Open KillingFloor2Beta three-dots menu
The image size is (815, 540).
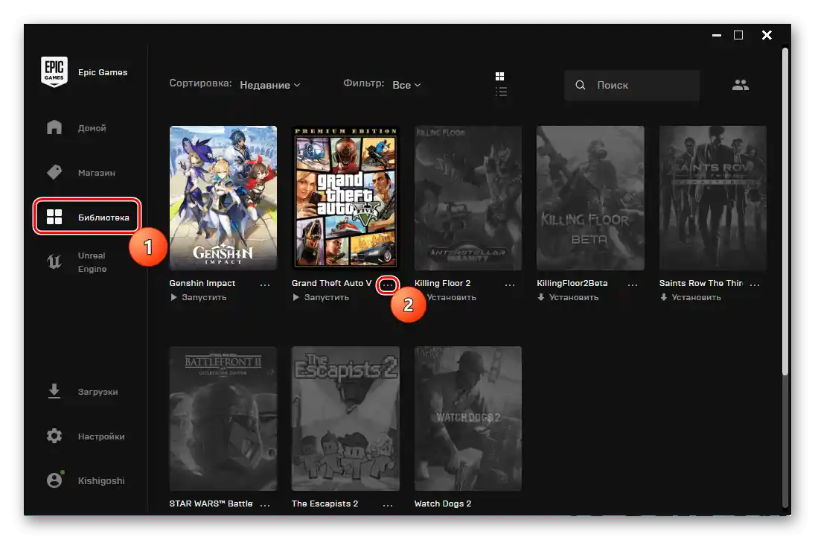click(x=633, y=285)
